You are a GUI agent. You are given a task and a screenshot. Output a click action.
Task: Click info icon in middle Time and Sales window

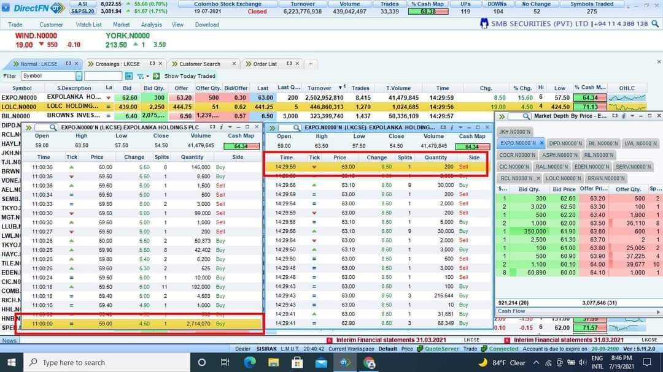[x=452, y=127]
